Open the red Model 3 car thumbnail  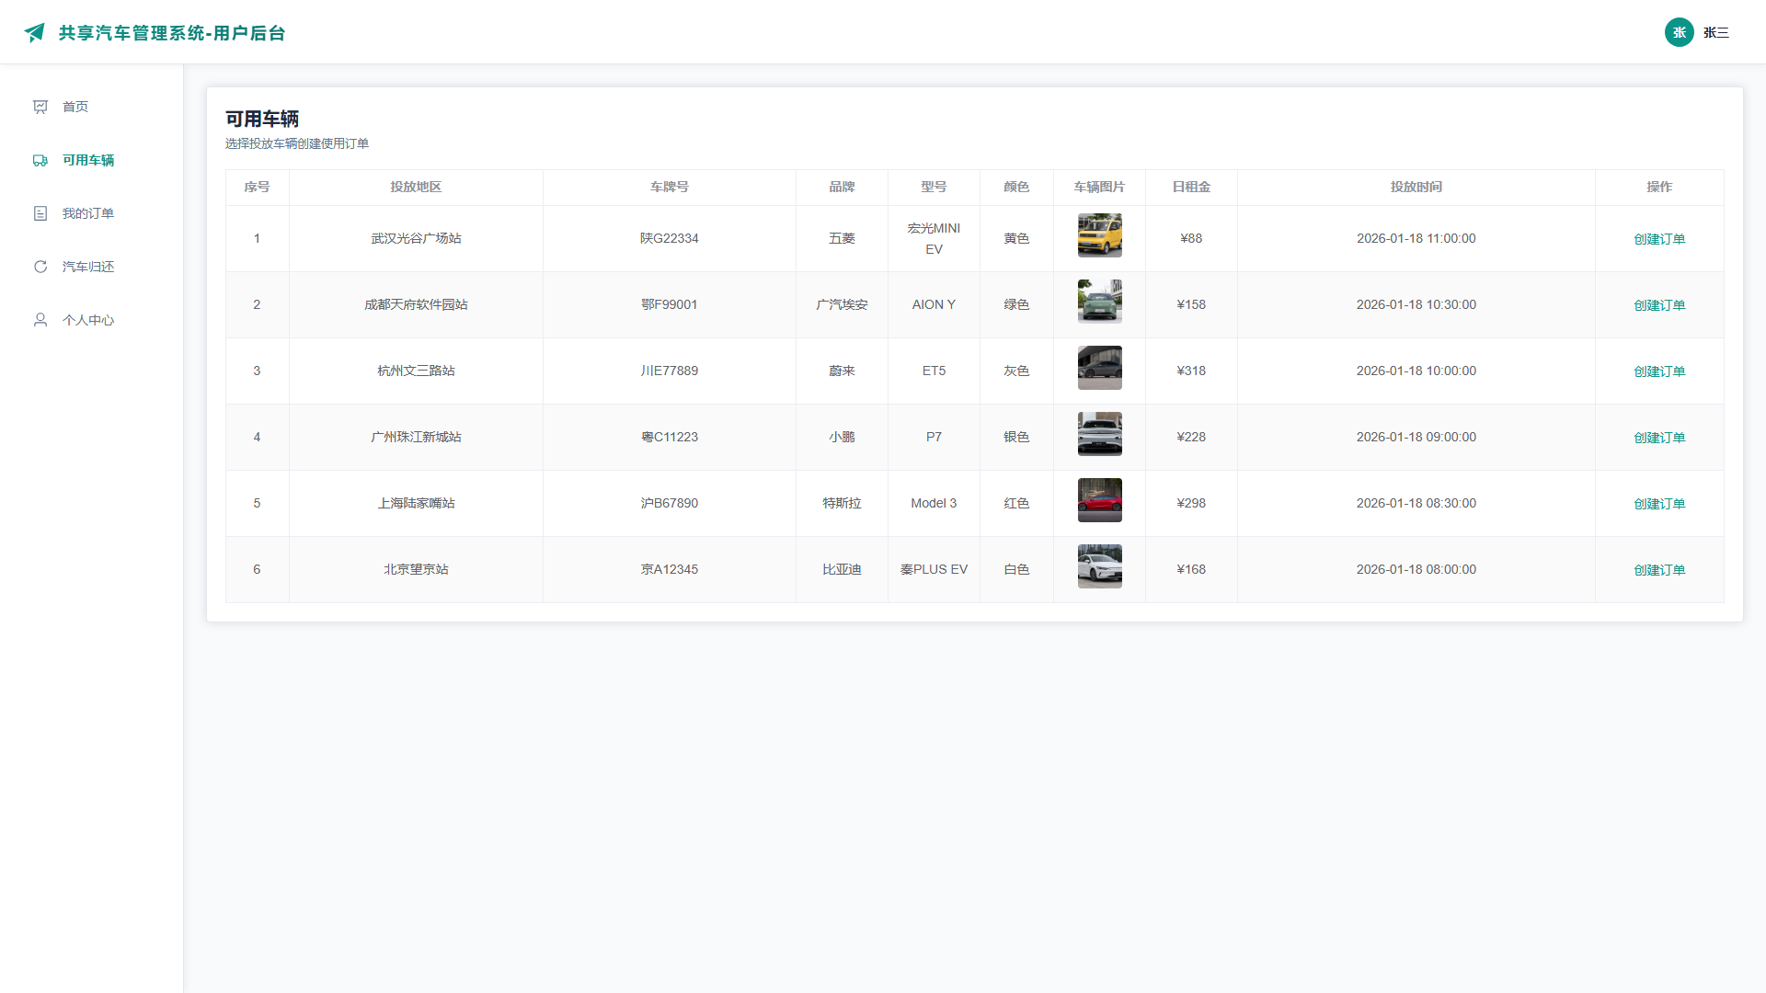click(1099, 500)
